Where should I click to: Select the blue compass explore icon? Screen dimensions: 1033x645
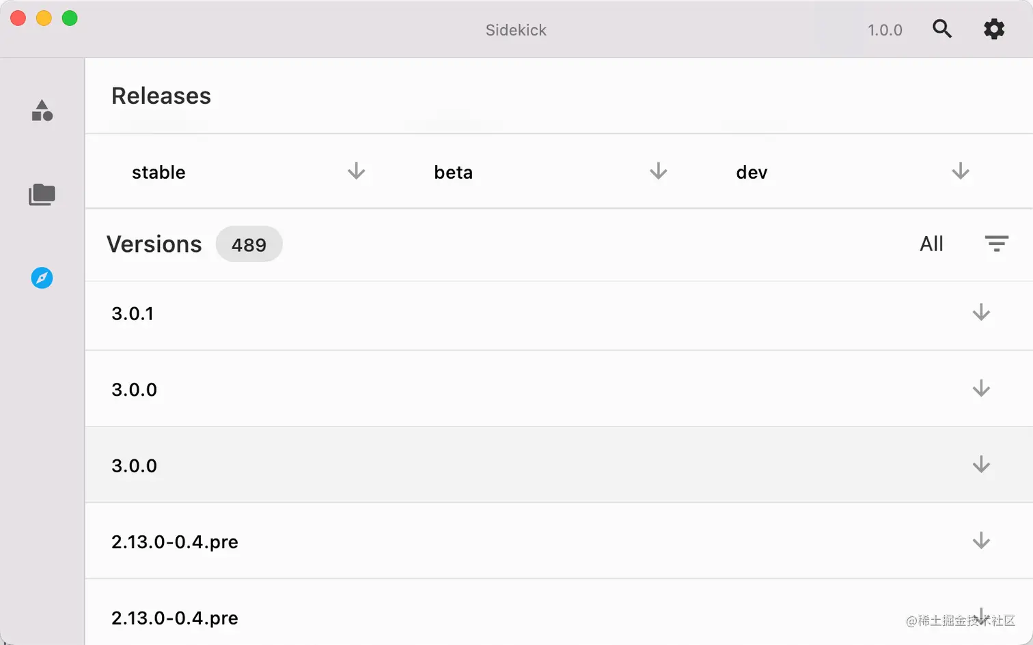pos(42,278)
